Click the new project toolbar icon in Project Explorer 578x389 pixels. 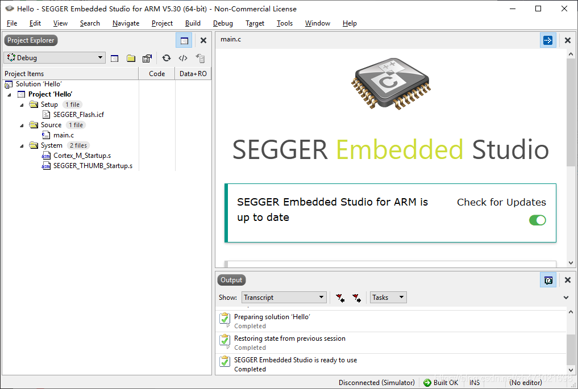coord(115,58)
